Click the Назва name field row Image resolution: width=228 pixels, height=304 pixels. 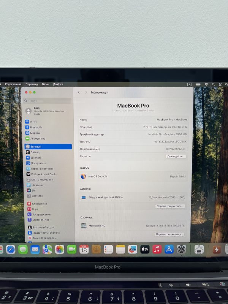[x=133, y=120]
